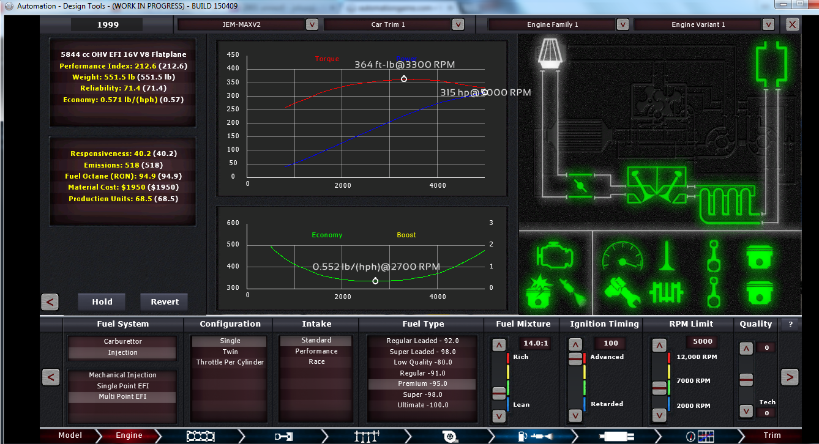Image resolution: width=819 pixels, height=444 pixels.
Task: Click the valve stem icon
Action: click(667, 256)
